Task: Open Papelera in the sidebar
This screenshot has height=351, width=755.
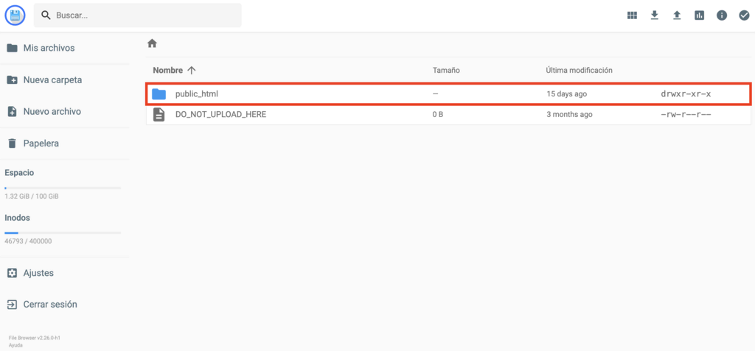Action: (x=41, y=143)
